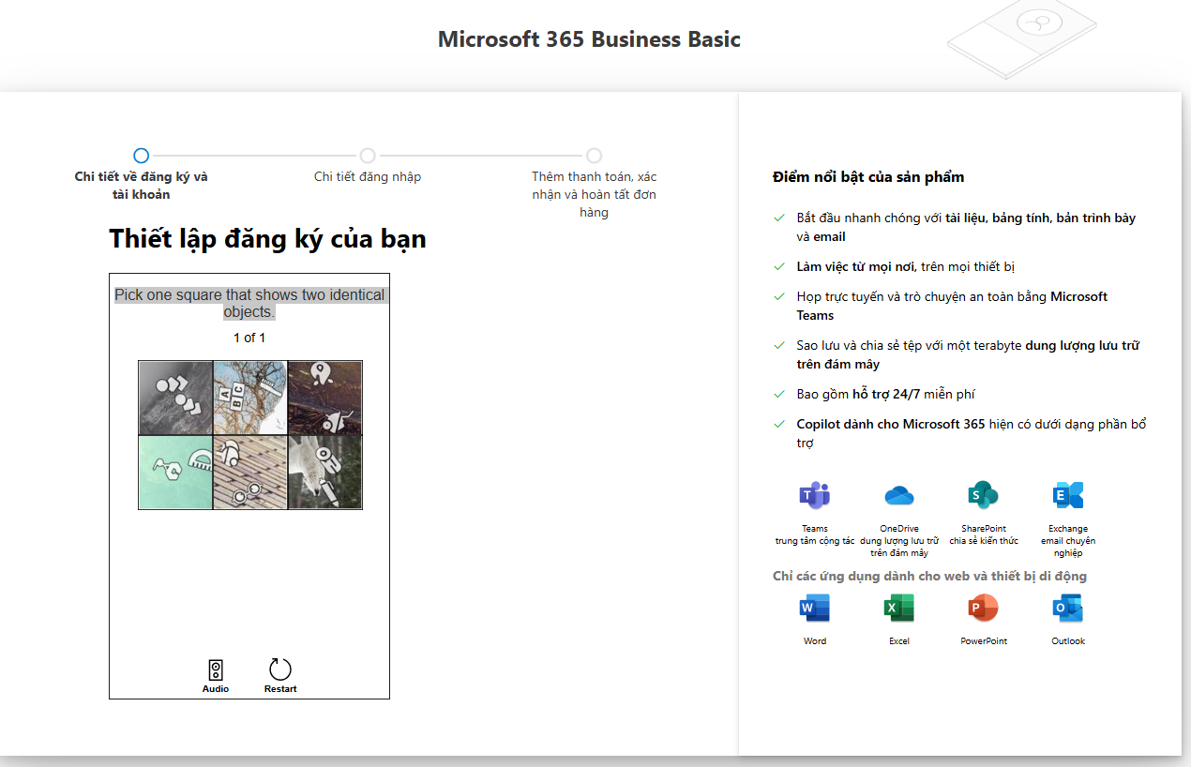The width and height of the screenshot is (1191, 767).
Task: Click the 'Thêm thanh toán, xác nhận' step label
Action: tap(594, 194)
